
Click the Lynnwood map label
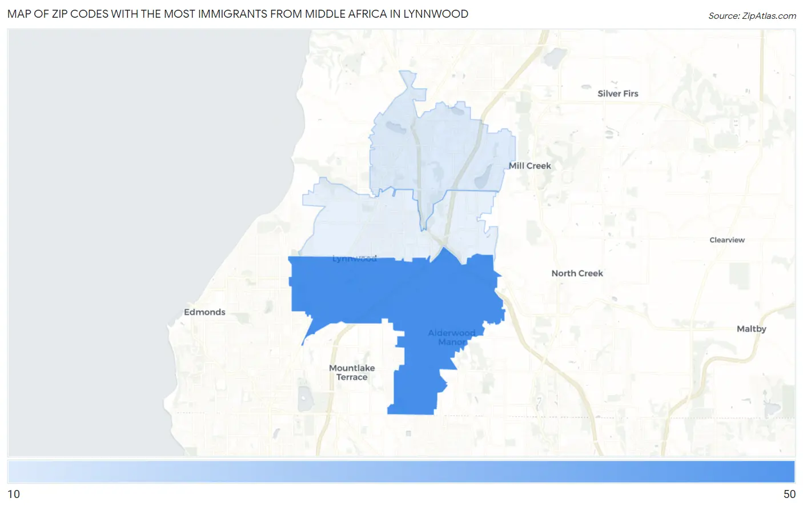click(355, 258)
